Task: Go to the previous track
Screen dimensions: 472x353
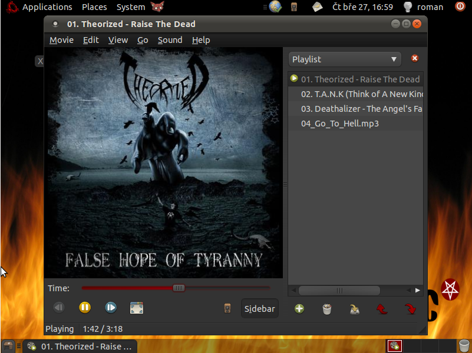Action: point(59,308)
